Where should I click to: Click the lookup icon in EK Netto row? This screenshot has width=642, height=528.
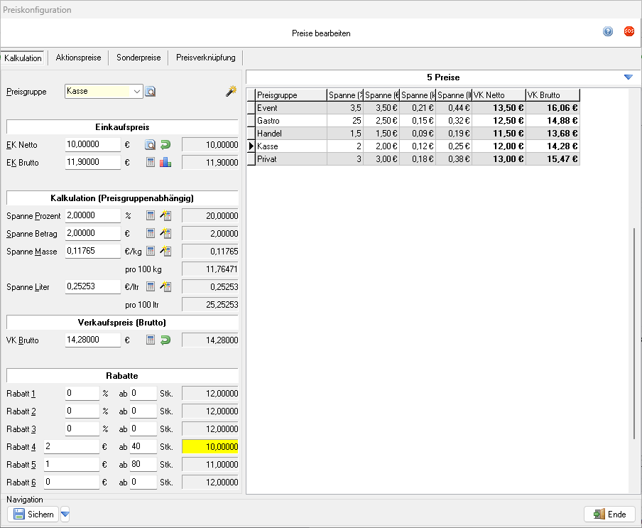click(151, 144)
